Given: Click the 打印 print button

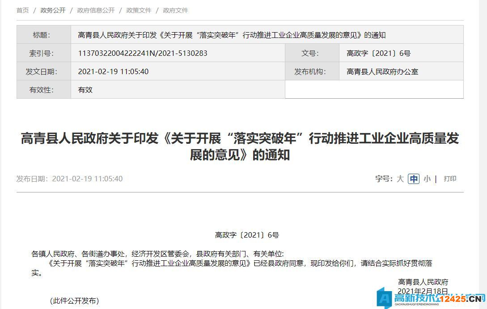Looking at the screenshot, I should [451, 179].
